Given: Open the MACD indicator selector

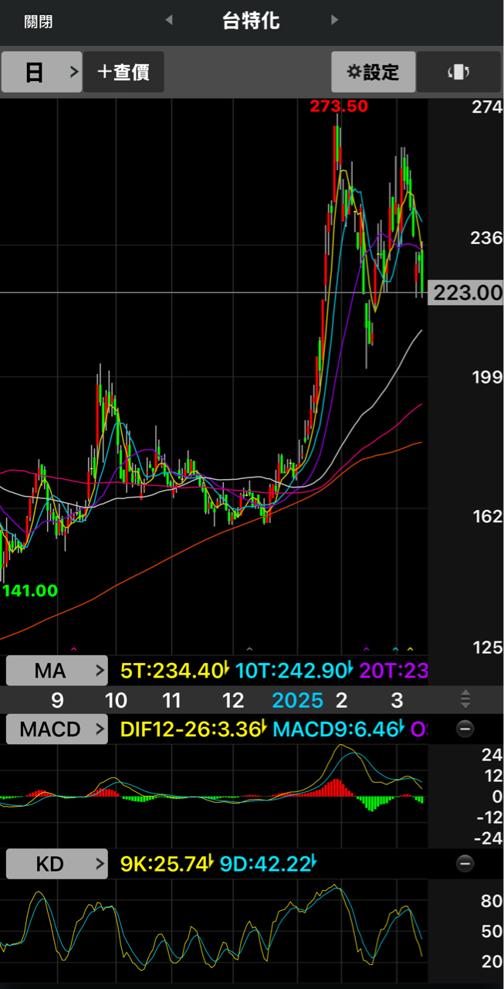Looking at the screenshot, I should (57, 729).
